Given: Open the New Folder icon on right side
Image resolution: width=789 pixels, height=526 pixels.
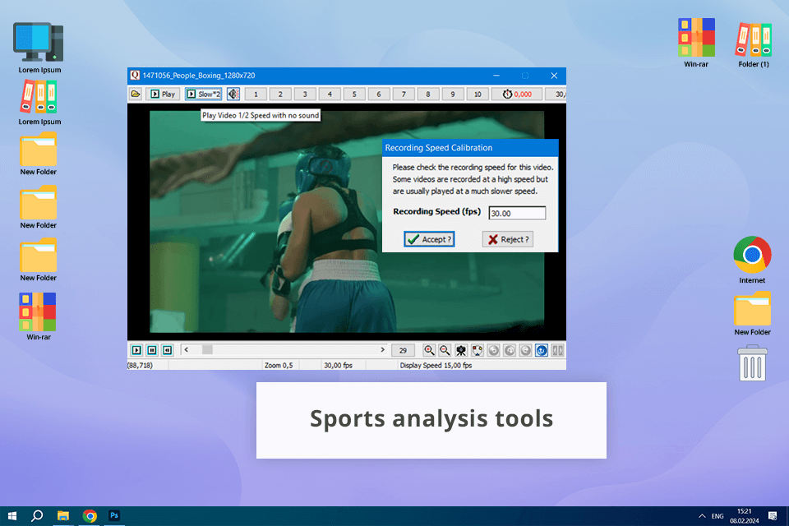Looking at the screenshot, I should [752, 314].
